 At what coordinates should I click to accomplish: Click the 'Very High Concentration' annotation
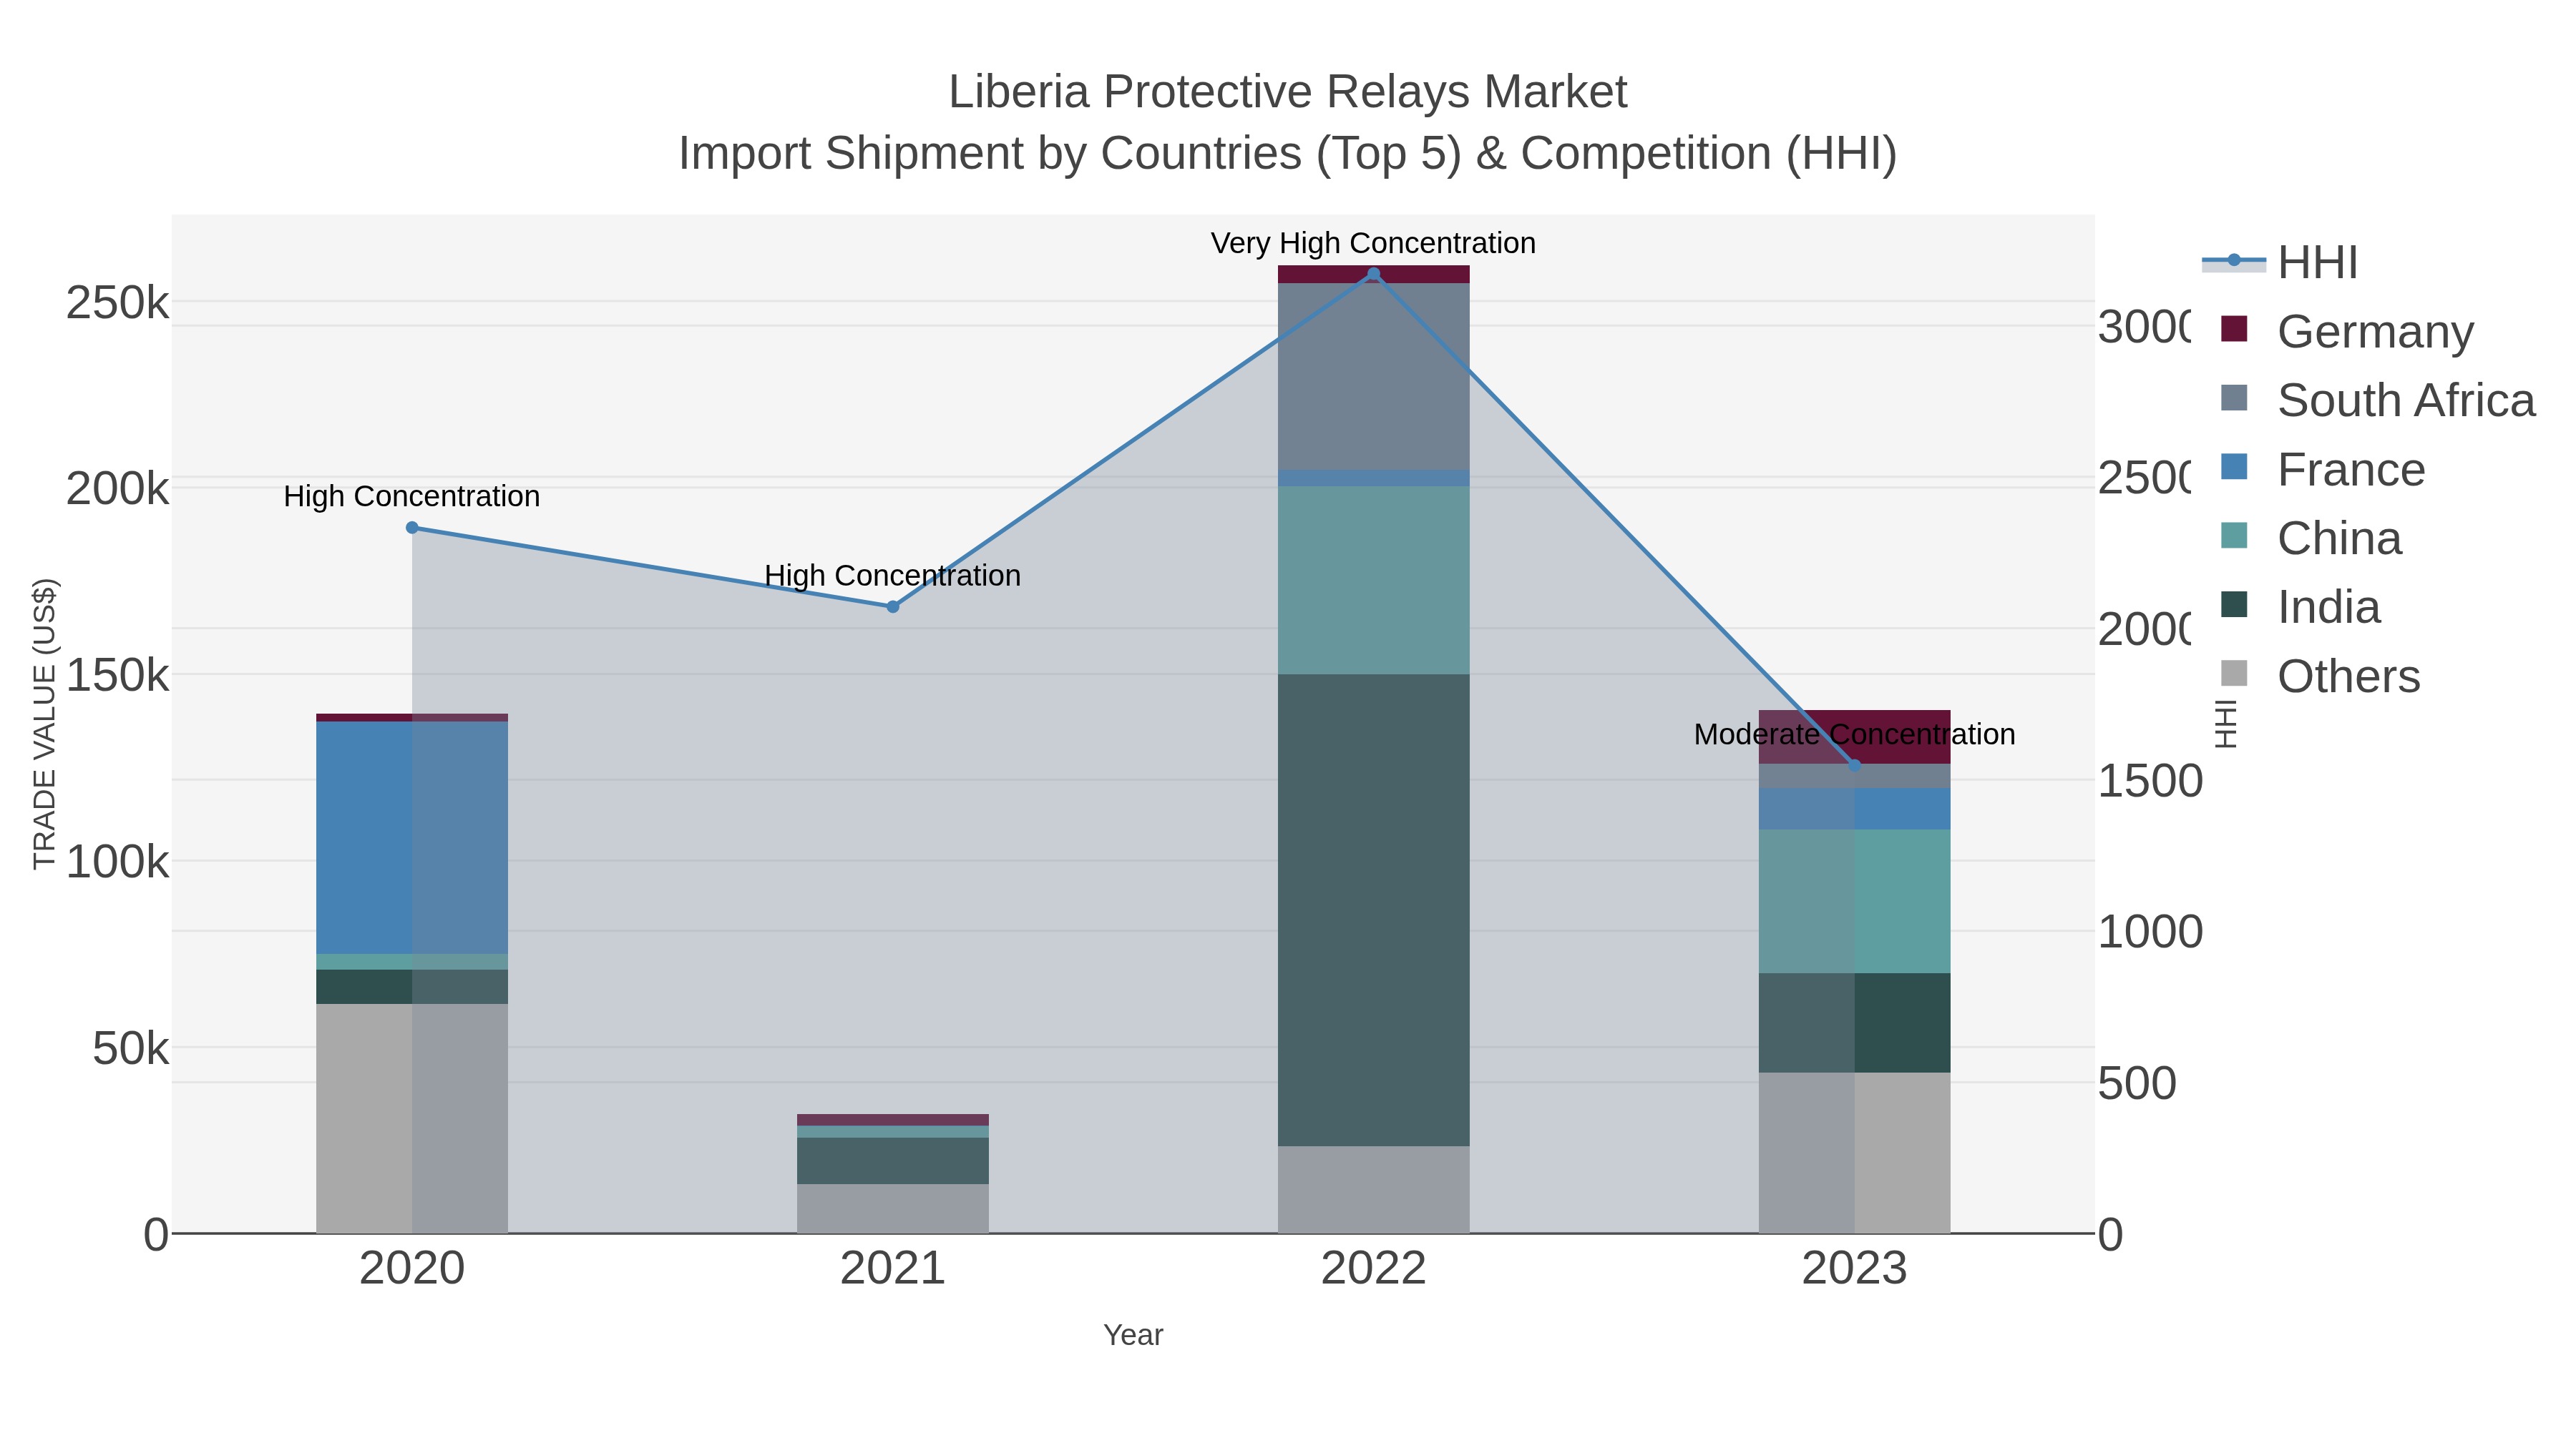coord(1373,243)
